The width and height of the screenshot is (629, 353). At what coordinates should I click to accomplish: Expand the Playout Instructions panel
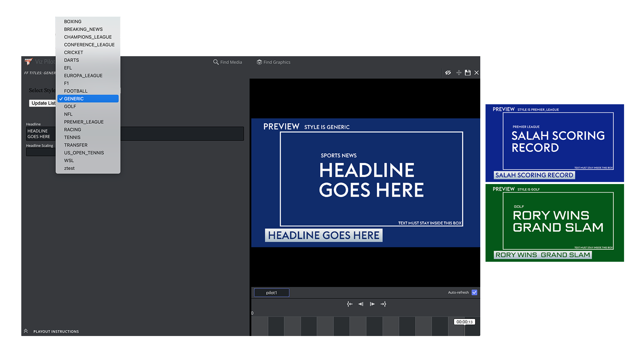(26, 331)
